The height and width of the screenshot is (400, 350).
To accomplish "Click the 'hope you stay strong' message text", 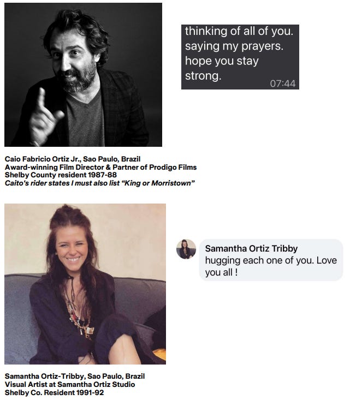I will pos(222,68).
